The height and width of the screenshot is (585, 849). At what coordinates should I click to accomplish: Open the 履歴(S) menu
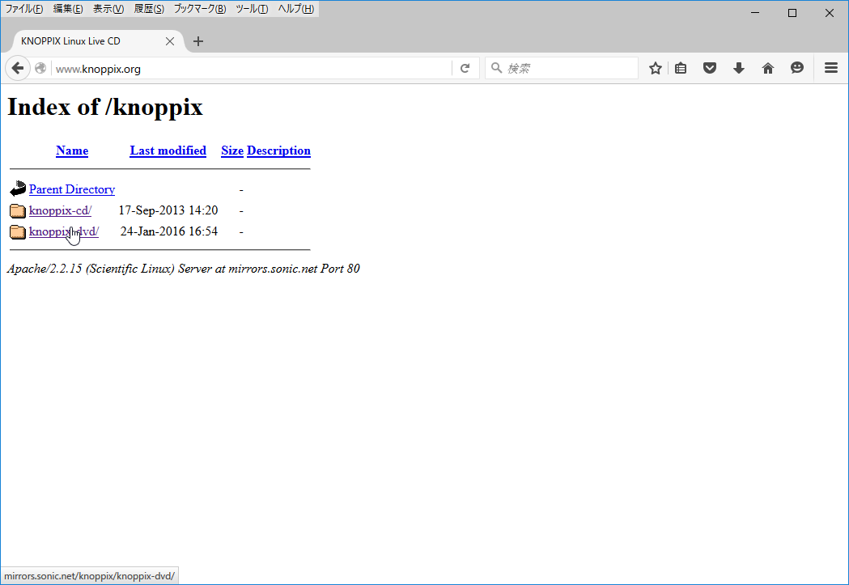pos(149,9)
